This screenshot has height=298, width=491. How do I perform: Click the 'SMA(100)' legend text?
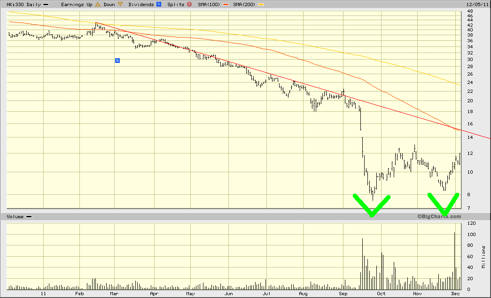(x=209, y=4)
